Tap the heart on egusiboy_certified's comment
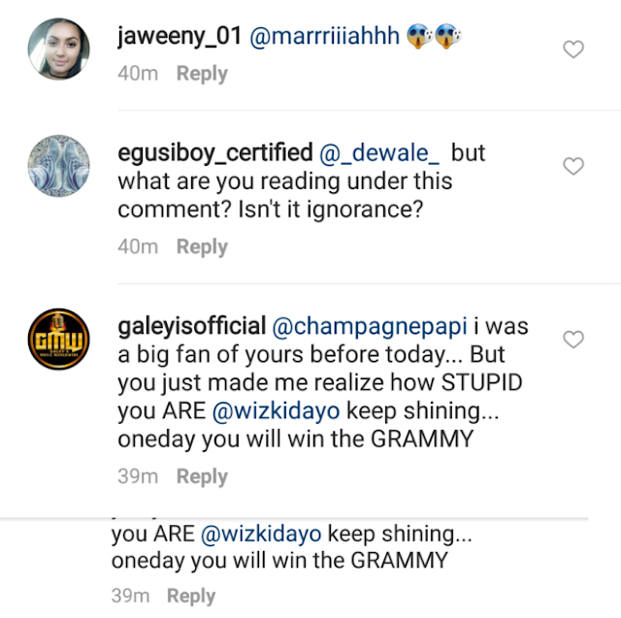Screen dimensions: 621x618 point(573,166)
